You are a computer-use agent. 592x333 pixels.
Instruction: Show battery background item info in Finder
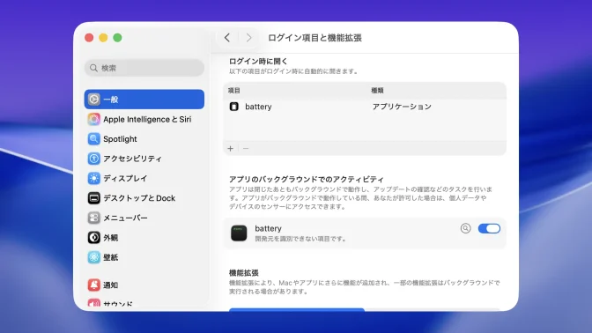[x=465, y=228]
